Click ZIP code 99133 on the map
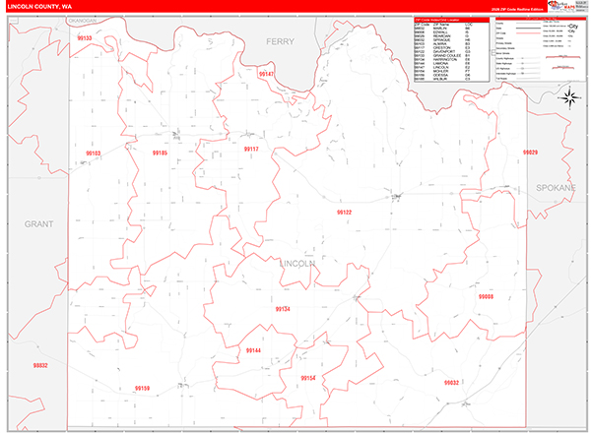The height and width of the screenshot is (433, 591). coord(85,38)
